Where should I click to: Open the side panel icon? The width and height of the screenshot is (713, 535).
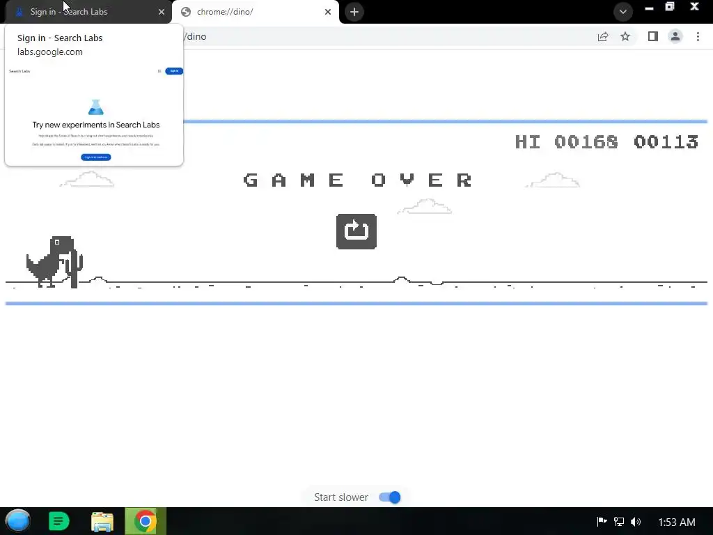tap(653, 36)
